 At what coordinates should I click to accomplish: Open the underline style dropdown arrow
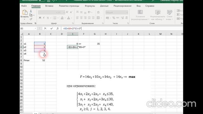coord(51,18)
